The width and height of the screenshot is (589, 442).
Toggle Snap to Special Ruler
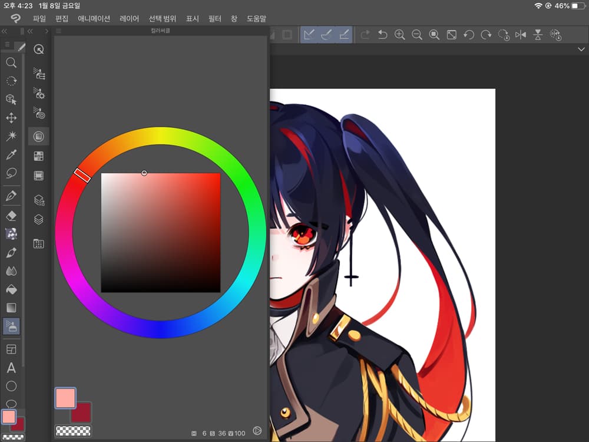[x=326, y=35]
